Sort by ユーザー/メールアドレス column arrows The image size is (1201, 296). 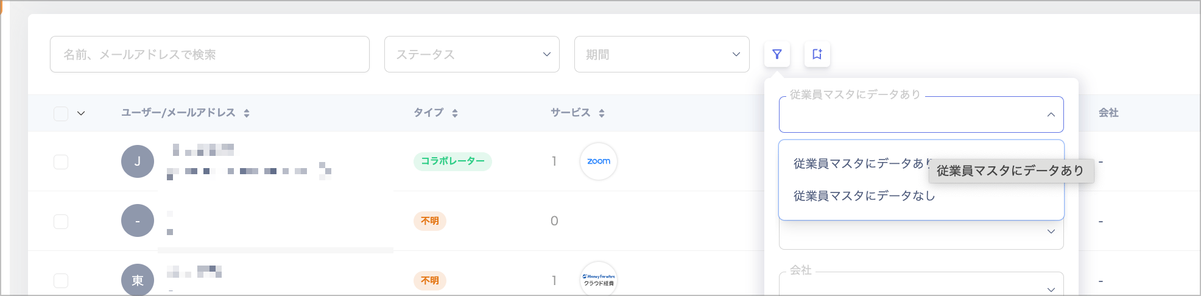click(247, 113)
